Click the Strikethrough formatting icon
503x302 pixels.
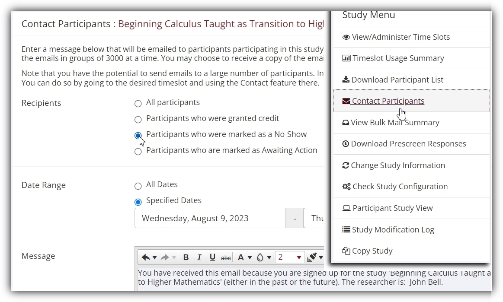click(x=226, y=257)
